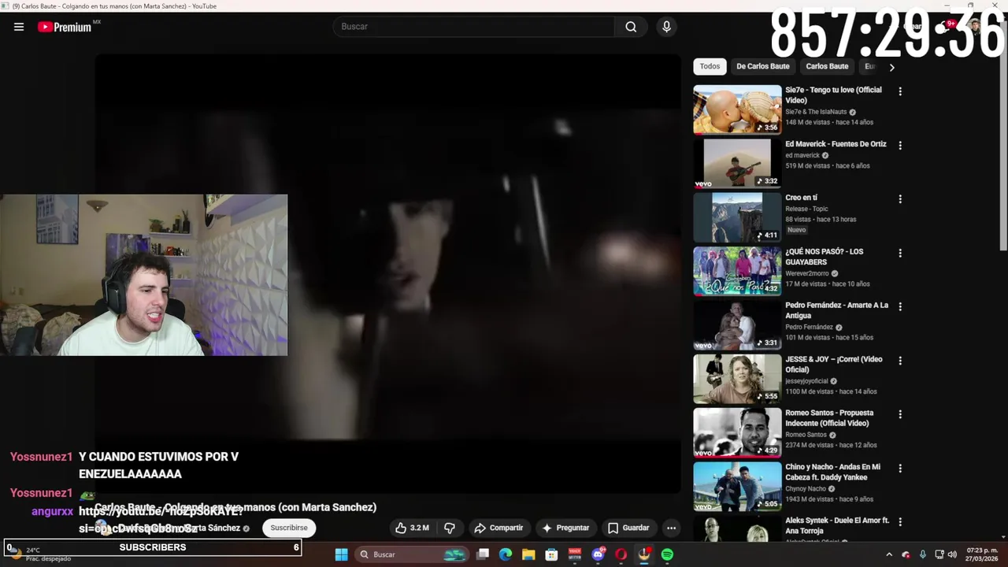Open Windows Start menu
Screen dimensions: 1008x567
pos(341,554)
